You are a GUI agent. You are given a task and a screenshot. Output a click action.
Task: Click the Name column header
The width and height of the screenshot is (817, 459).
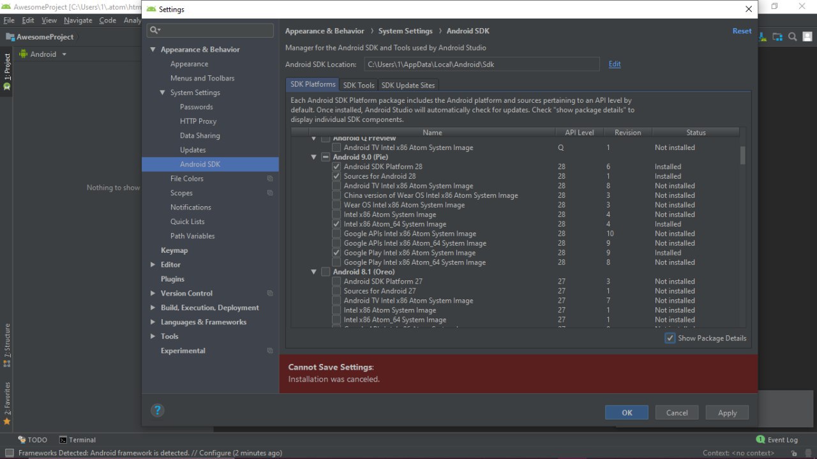[x=432, y=133]
